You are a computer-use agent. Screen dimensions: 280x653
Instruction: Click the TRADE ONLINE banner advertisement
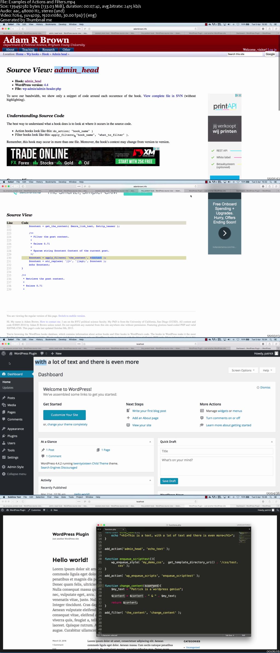coord(83,156)
